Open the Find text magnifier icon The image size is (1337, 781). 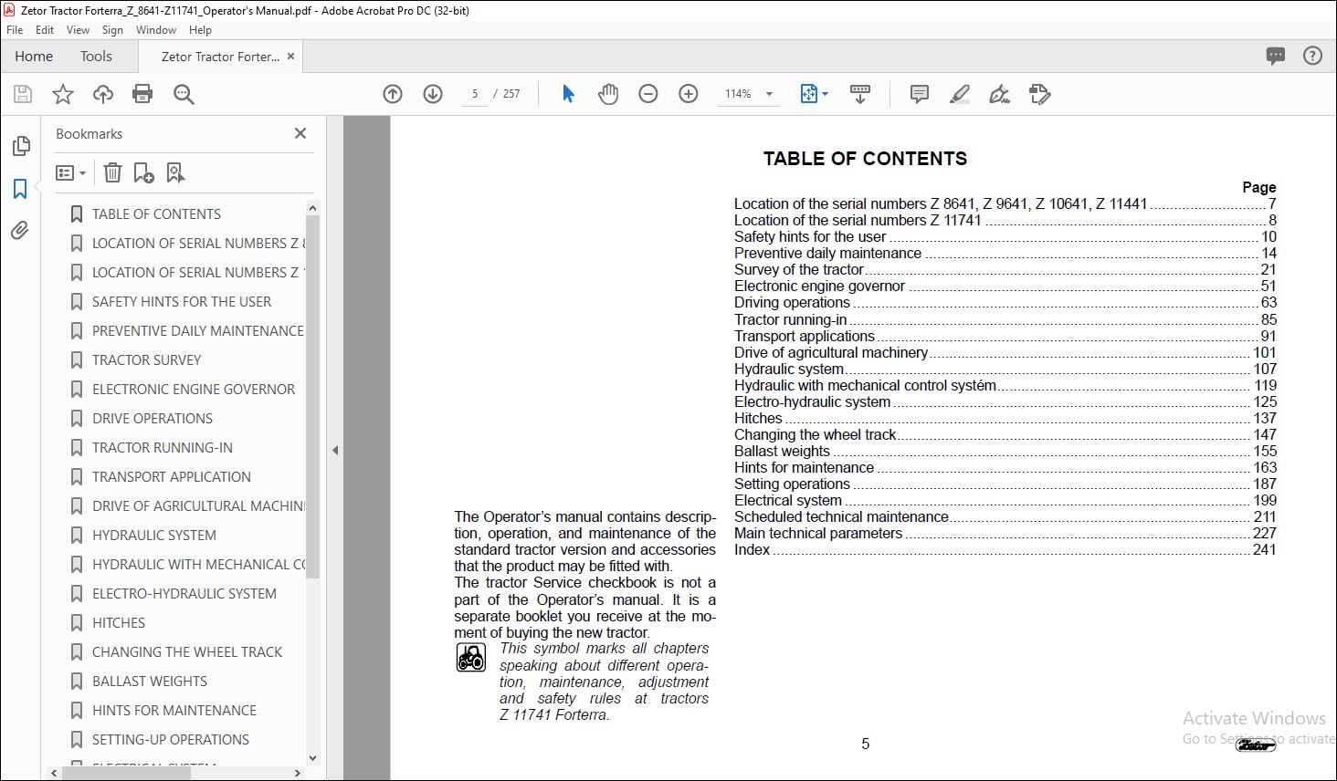184,94
